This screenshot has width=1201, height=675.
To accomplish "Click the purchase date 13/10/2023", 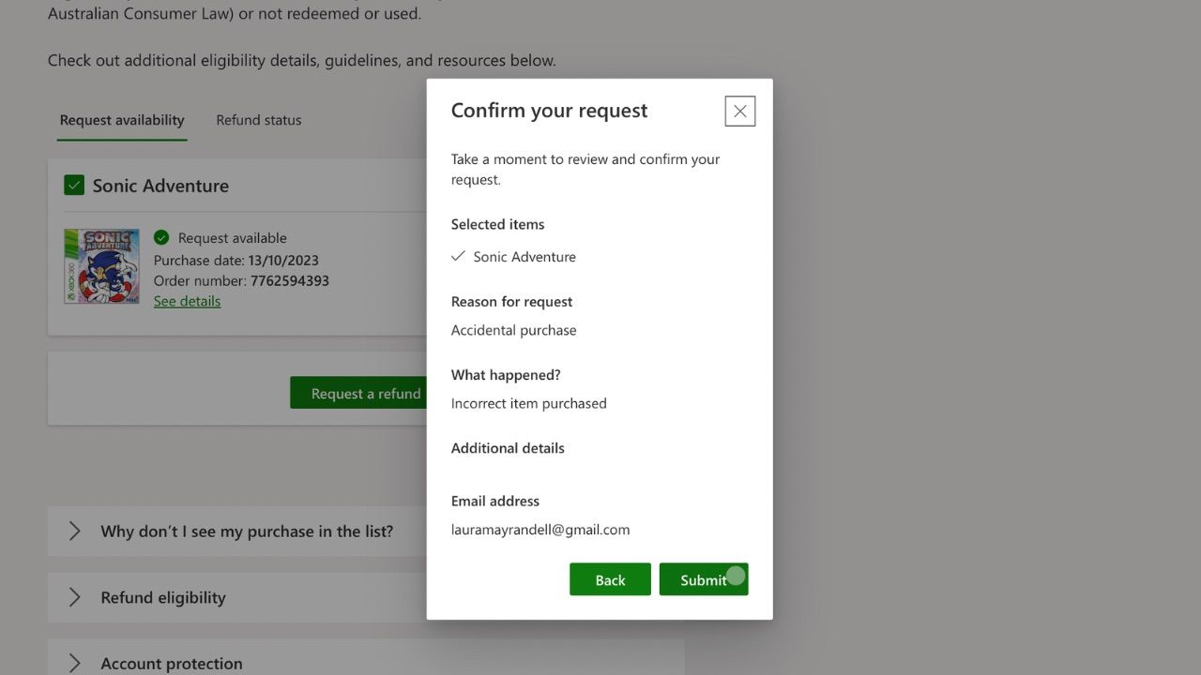I will [x=283, y=261].
